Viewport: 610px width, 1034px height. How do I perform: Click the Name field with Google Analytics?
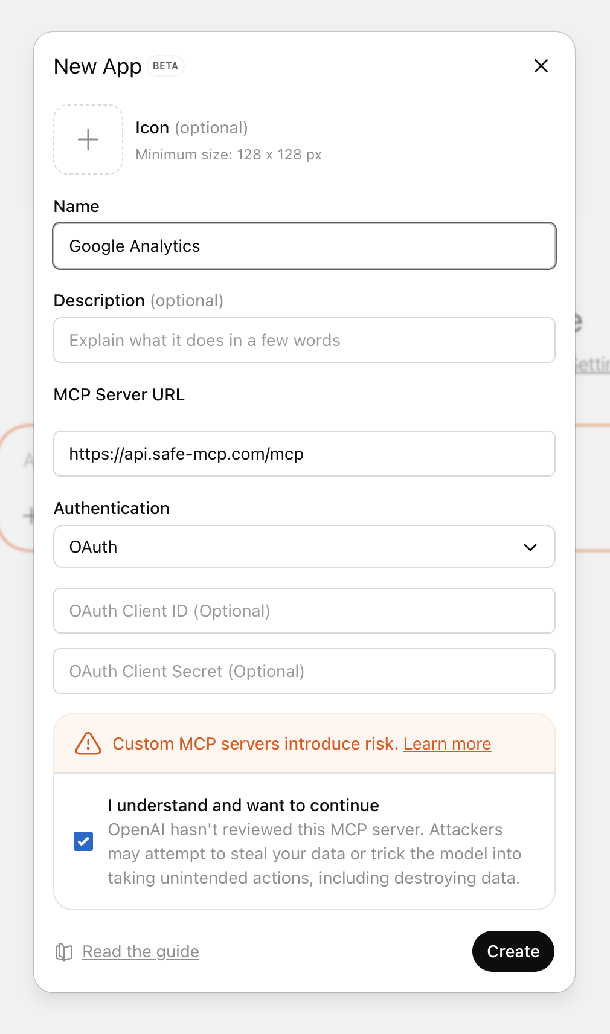click(x=304, y=246)
